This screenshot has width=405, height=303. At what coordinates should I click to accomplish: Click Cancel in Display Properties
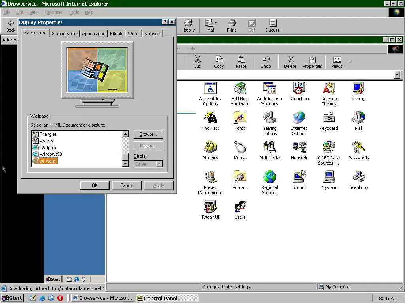click(127, 185)
